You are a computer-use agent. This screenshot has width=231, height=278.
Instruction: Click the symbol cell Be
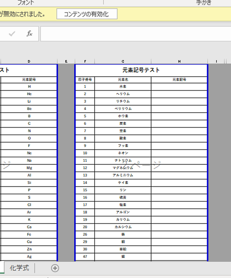click(x=29, y=109)
